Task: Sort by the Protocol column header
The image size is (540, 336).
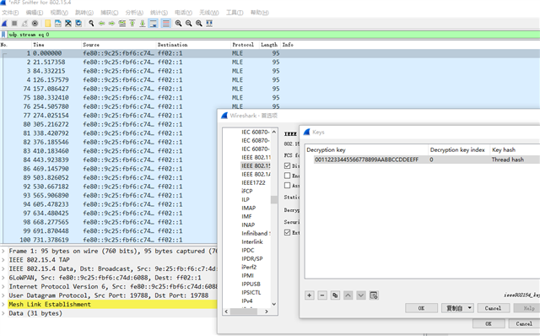Action: point(245,45)
